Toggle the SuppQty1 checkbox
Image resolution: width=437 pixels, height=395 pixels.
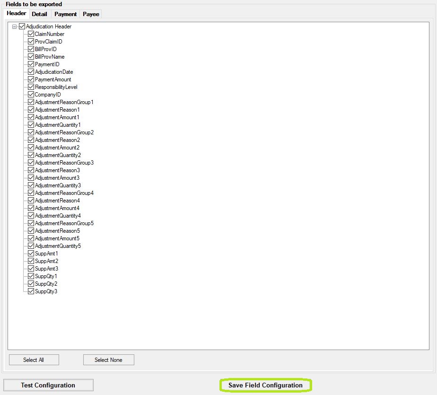coord(31,276)
